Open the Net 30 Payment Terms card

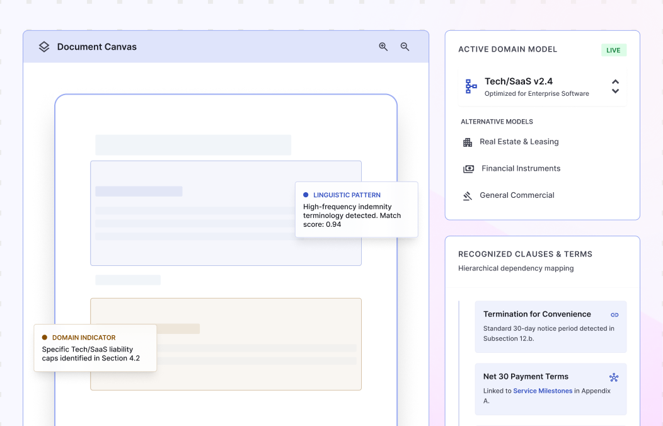551,389
